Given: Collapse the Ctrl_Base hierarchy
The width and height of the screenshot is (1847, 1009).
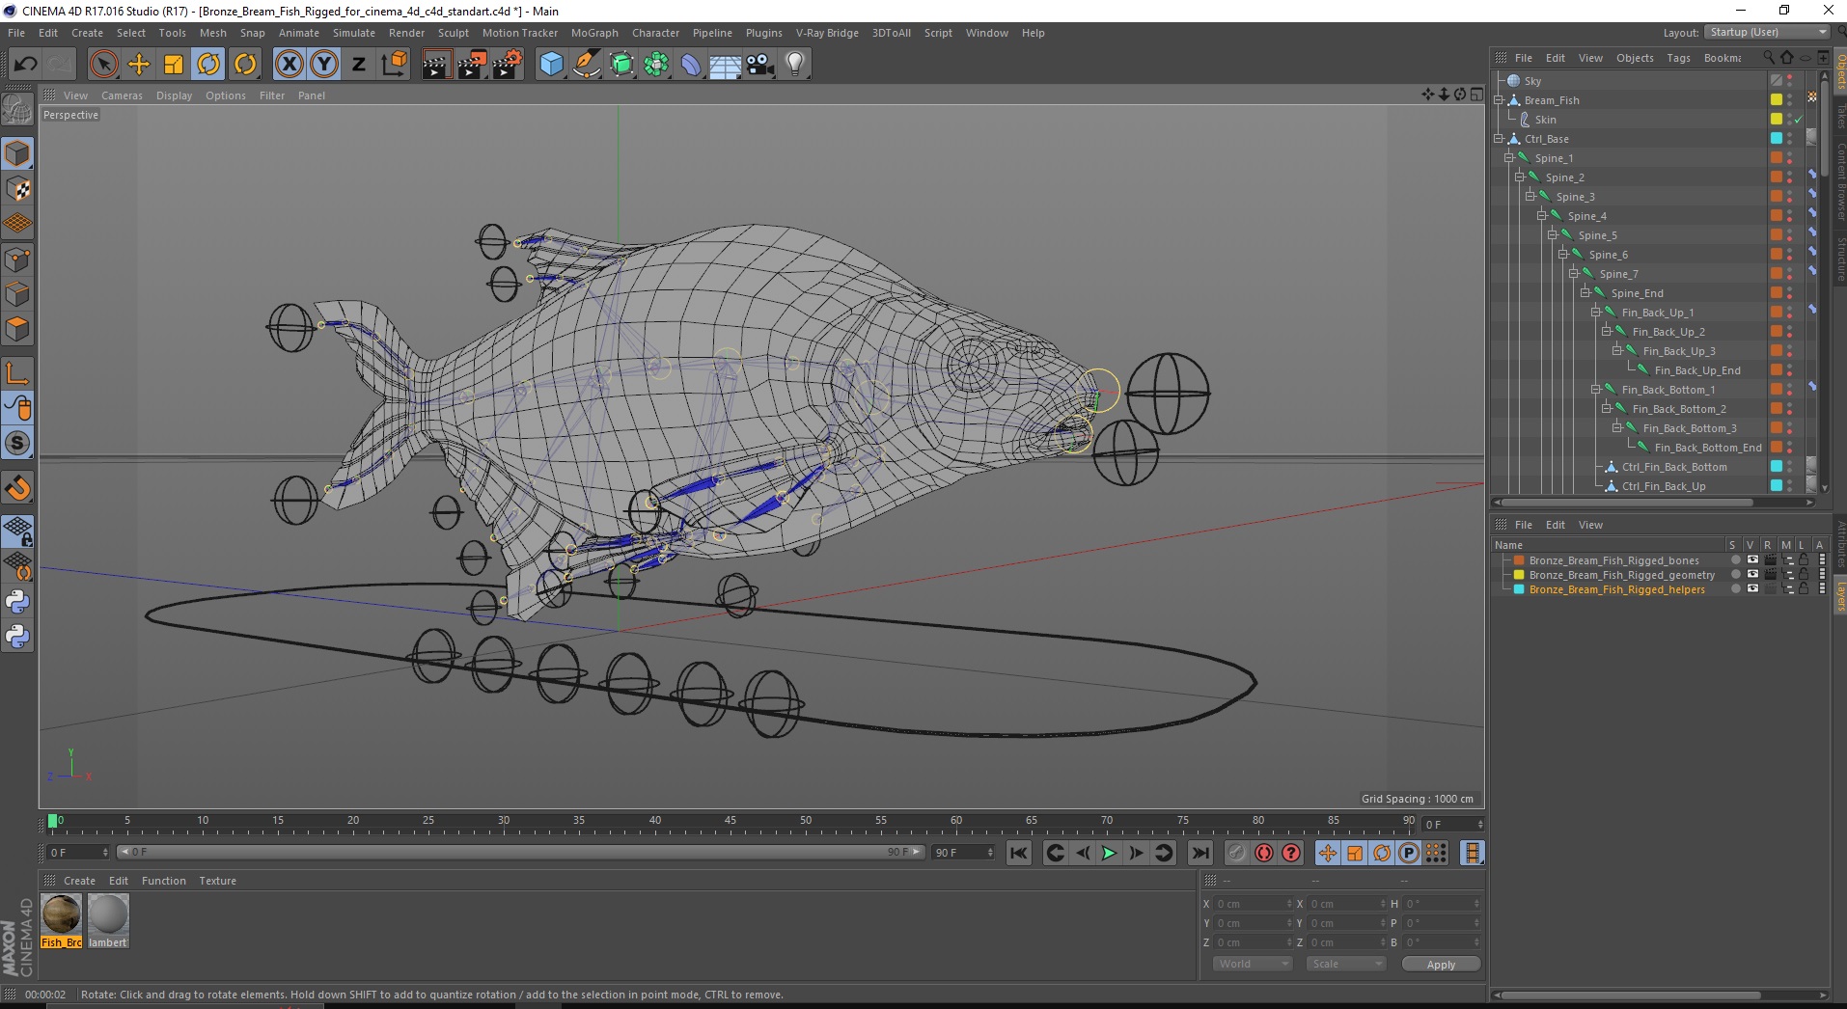Looking at the screenshot, I should point(1499,139).
